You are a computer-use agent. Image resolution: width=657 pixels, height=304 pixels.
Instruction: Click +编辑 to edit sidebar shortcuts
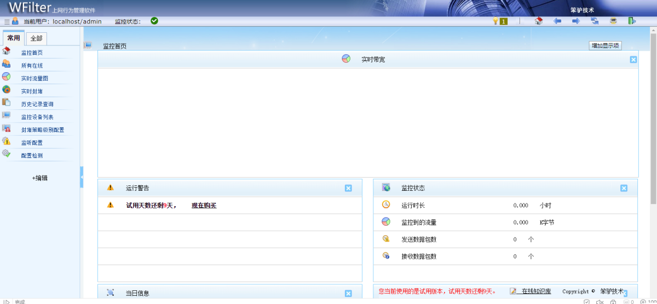coord(39,178)
